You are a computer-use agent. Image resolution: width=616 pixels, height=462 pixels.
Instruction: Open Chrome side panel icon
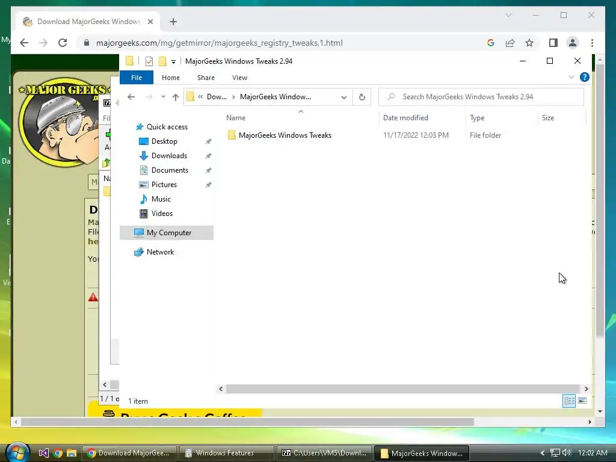[553, 43]
